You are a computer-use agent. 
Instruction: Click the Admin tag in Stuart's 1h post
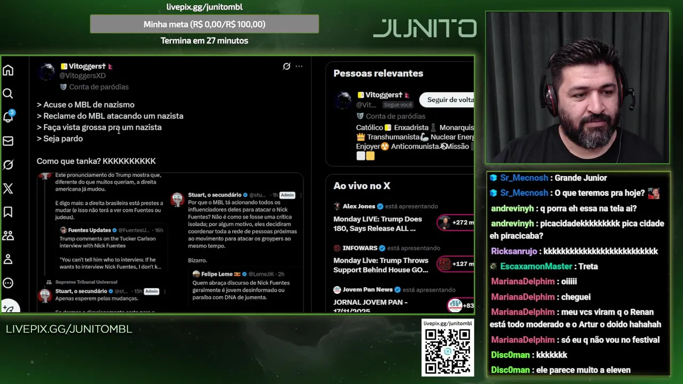point(287,195)
